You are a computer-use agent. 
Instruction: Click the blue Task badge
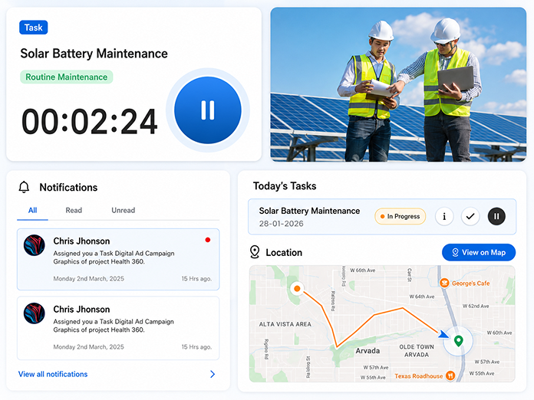pos(34,28)
